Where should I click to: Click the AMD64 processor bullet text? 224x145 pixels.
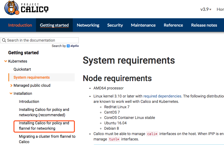pyautogui.click(x=109, y=88)
